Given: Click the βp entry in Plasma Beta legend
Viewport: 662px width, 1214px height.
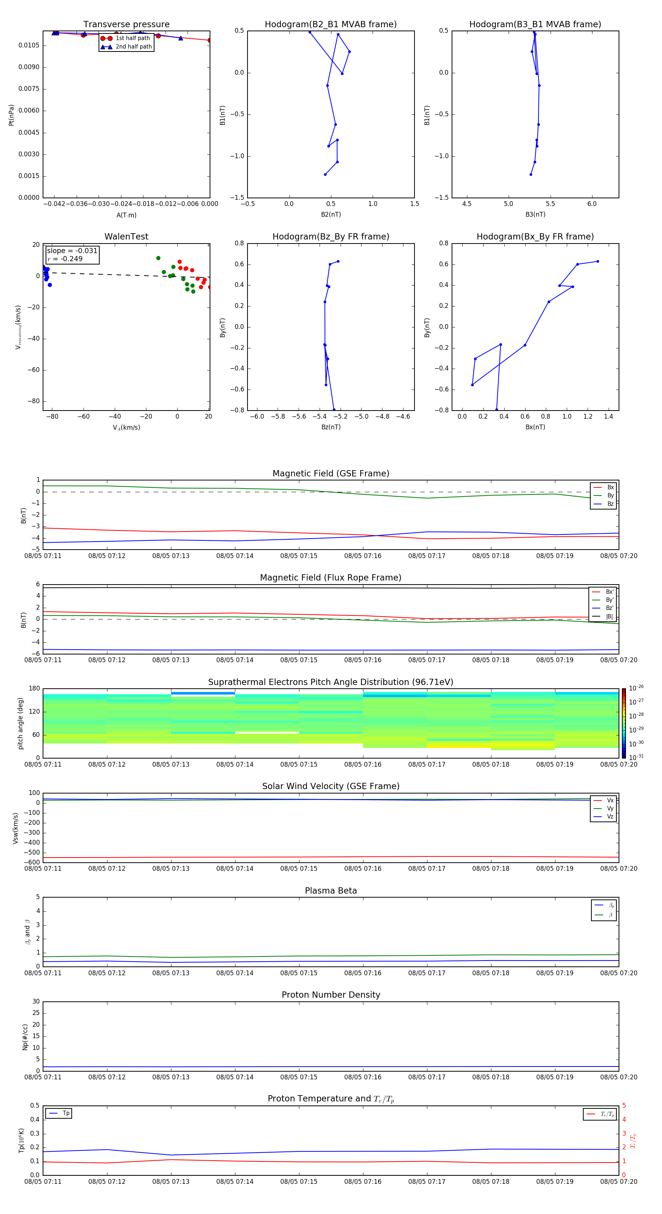Looking at the screenshot, I should (x=605, y=905).
